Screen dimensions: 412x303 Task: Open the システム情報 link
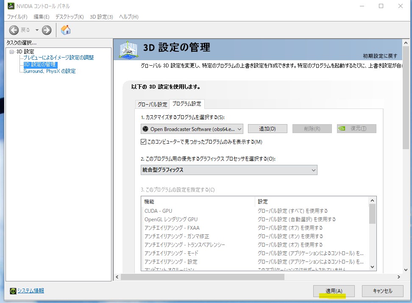coord(31,291)
